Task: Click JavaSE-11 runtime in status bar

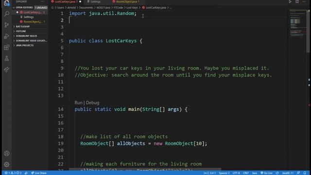Action: coord(288,173)
